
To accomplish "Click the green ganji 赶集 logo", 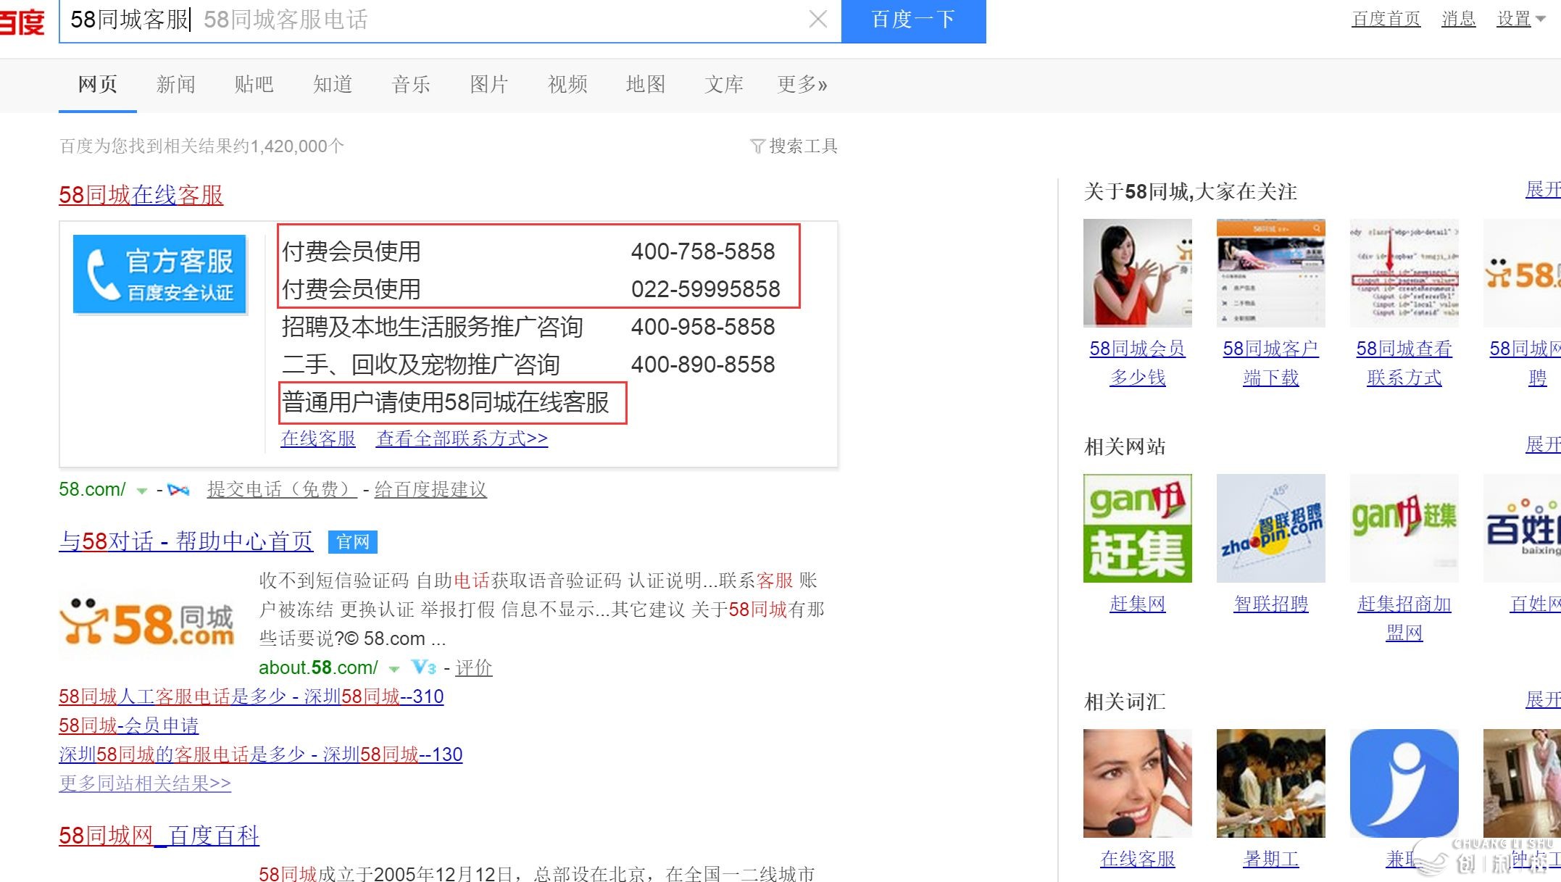I will (x=1138, y=528).
